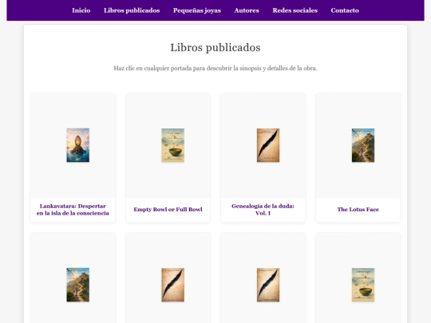Open the Pequeñas joyas section
Image resolution: width=431 pixels, height=323 pixels.
[197, 10]
